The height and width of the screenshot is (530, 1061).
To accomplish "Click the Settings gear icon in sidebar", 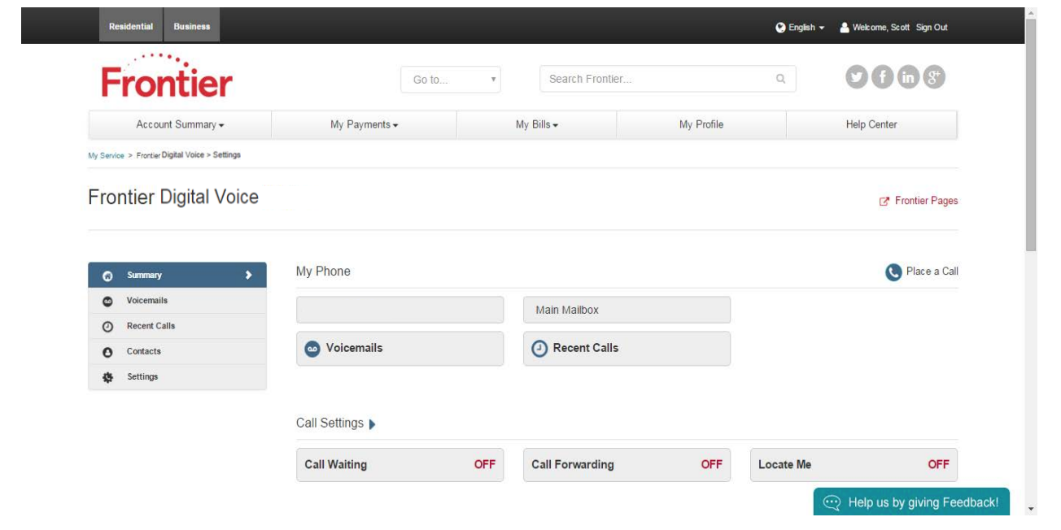I will click(107, 377).
